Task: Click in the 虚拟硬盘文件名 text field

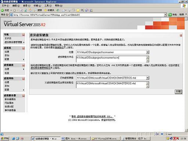Action: [111, 59]
